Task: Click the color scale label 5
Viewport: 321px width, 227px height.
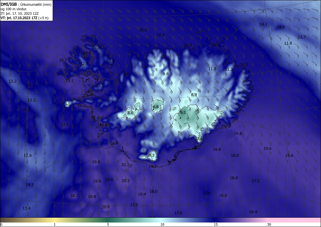Action: click(108, 224)
